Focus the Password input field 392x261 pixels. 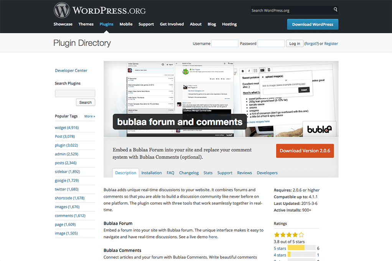271,43
